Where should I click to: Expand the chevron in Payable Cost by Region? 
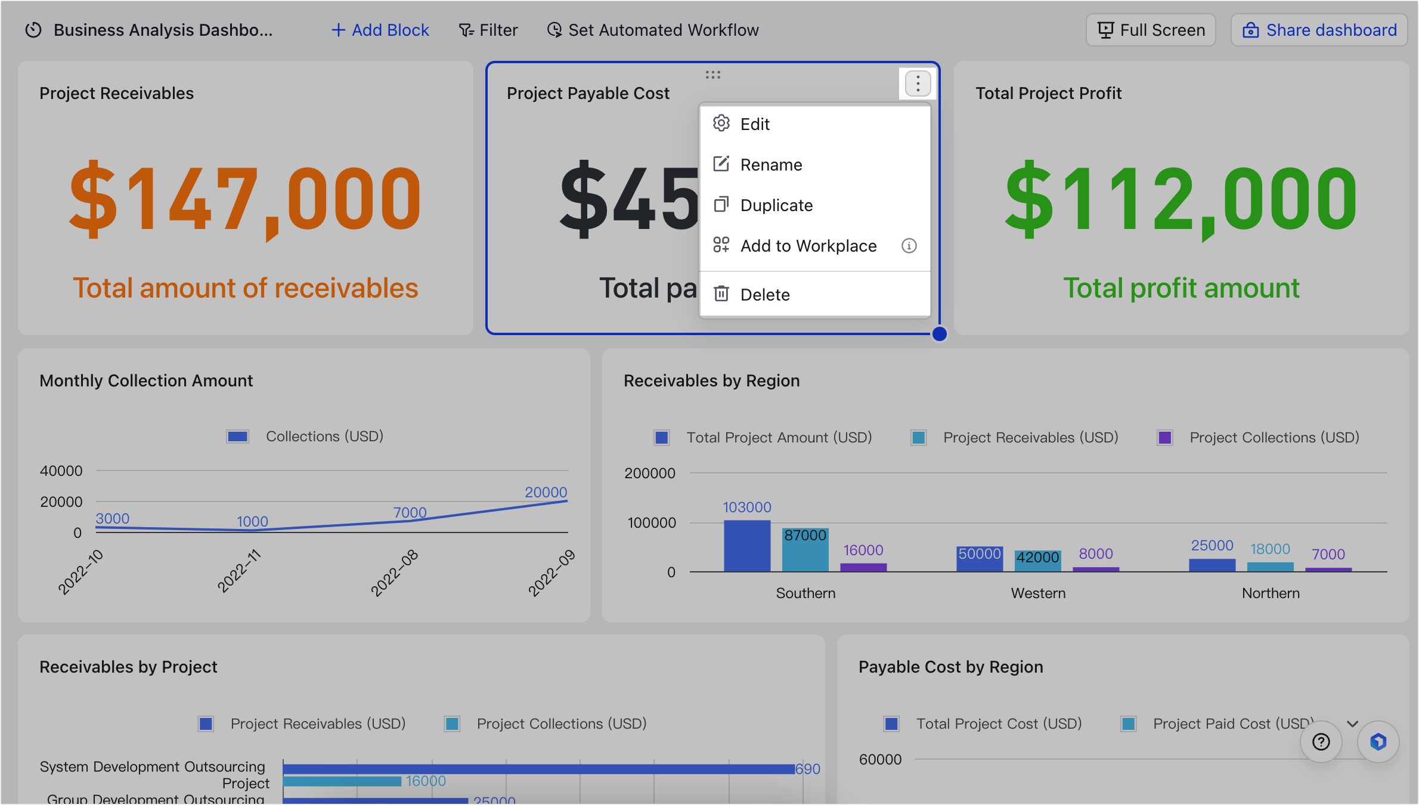(1351, 723)
